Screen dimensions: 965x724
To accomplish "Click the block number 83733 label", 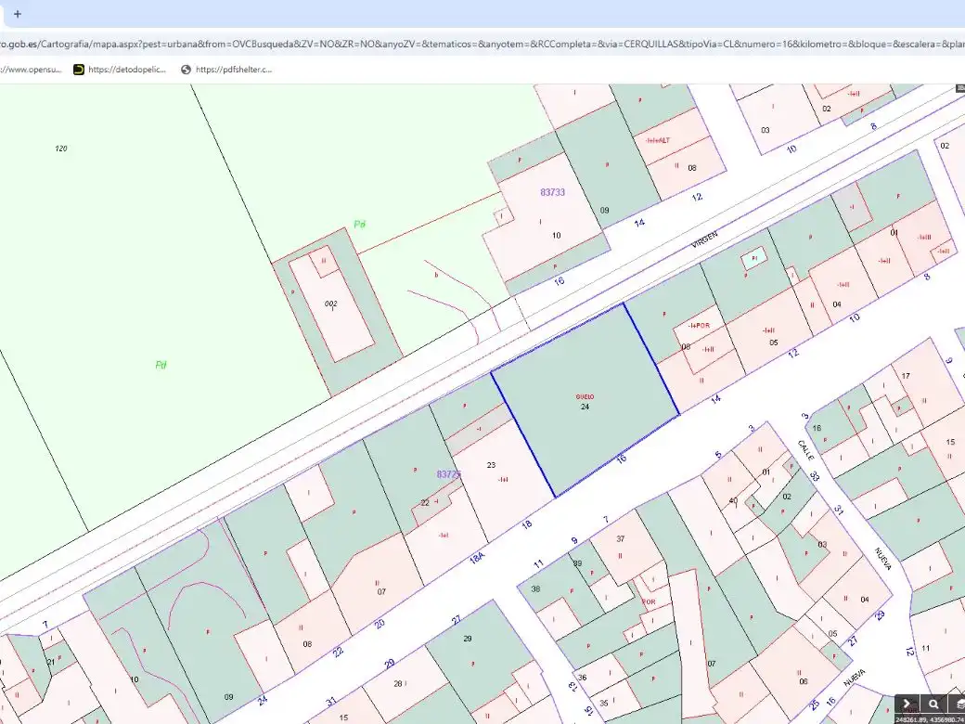I will (x=552, y=192).
